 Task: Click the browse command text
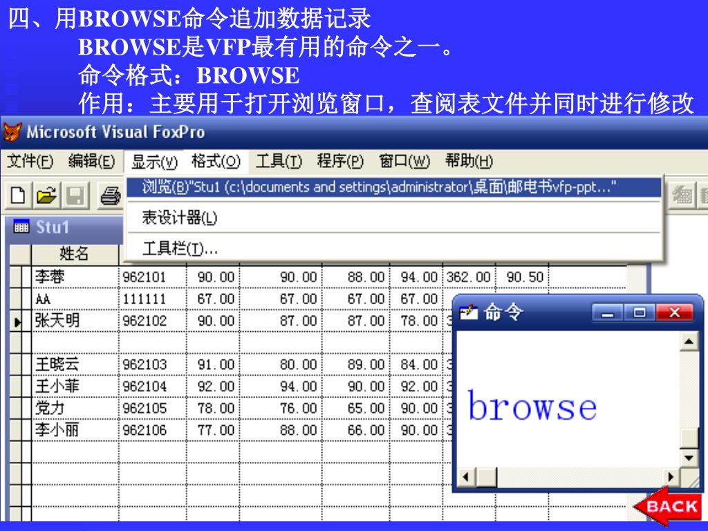532,406
